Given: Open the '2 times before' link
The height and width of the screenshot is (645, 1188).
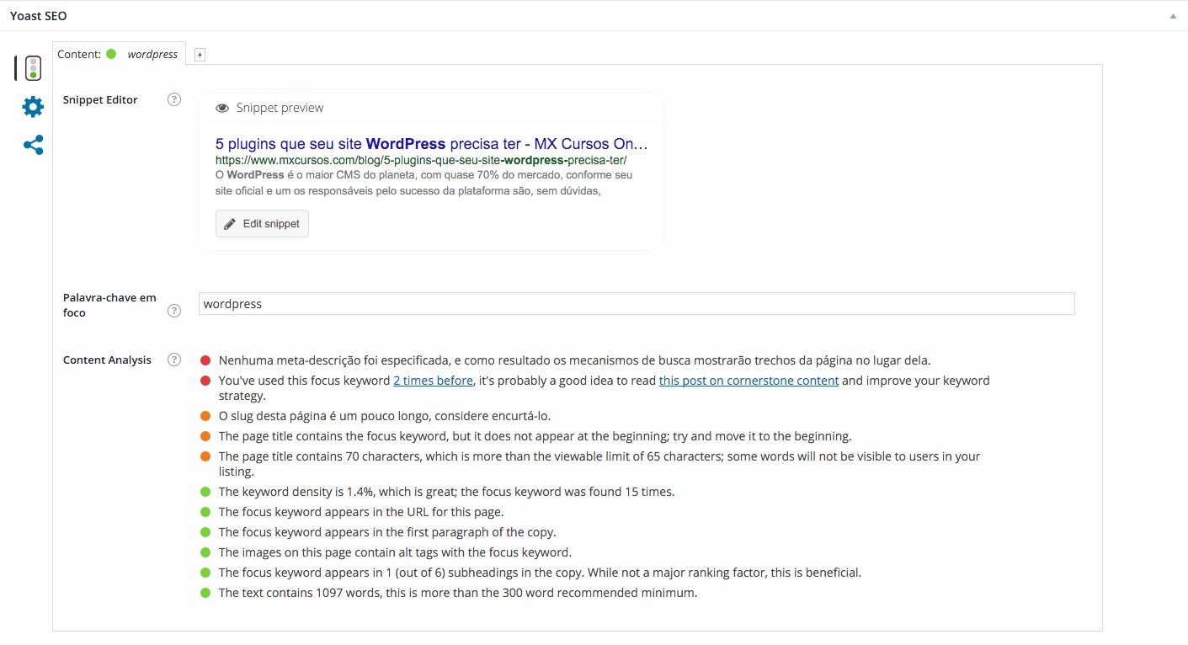Looking at the screenshot, I should pos(433,381).
